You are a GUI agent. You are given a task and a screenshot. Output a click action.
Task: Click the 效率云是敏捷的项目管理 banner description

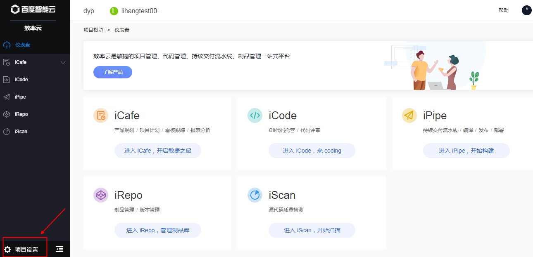click(192, 56)
